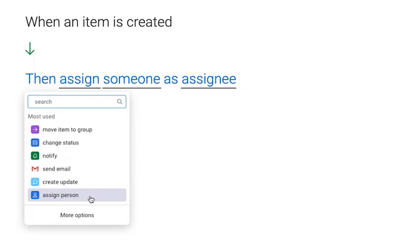Click the green notify bell icon
Viewport: 401px width, 242px height.
tap(35, 156)
